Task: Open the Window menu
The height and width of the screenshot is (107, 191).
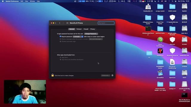Action: pyautogui.click(x=33, y=1)
